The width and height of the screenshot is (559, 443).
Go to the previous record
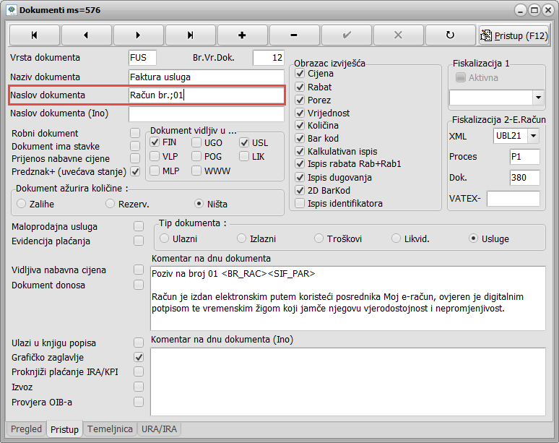[86, 35]
